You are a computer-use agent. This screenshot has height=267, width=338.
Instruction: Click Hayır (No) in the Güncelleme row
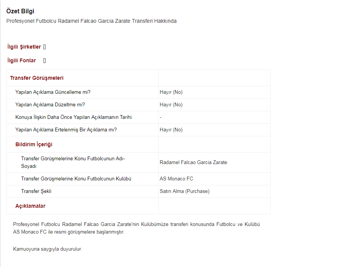click(171, 92)
